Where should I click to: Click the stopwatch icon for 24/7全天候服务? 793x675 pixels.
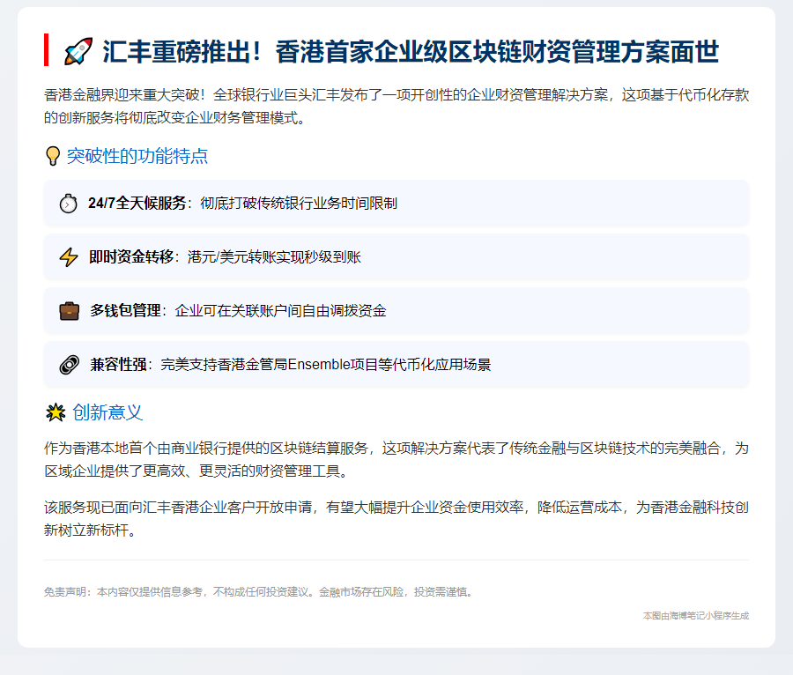(x=68, y=204)
